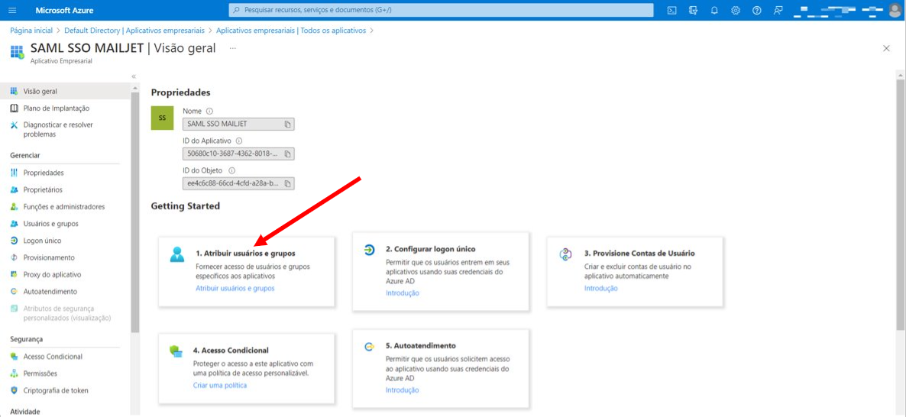Click the Criar uma política link
Viewport: 906px width, 417px height.
(219, 385)
